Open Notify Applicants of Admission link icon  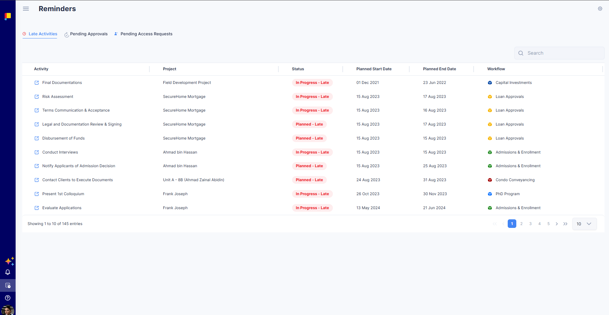click(37, 166)
